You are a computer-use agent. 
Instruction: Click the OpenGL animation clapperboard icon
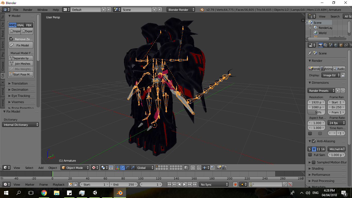224,168
